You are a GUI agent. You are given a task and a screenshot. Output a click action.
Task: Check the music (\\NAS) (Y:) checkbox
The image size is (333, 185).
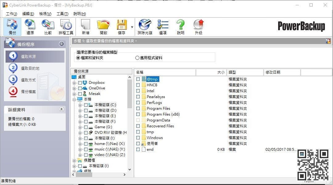pyautogui.click(x=86, y=149)
